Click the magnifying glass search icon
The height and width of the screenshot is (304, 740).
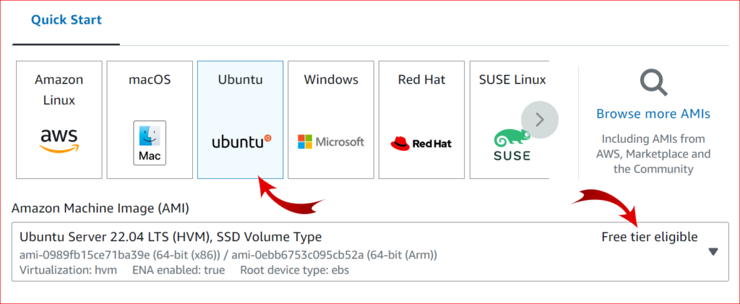tap(653, 83)
